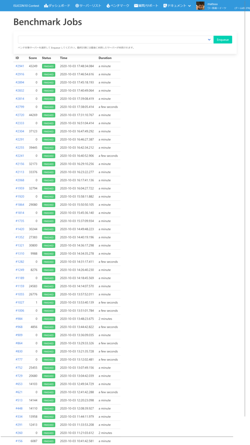
Task: Open job #1959 link
Action: 20,188
